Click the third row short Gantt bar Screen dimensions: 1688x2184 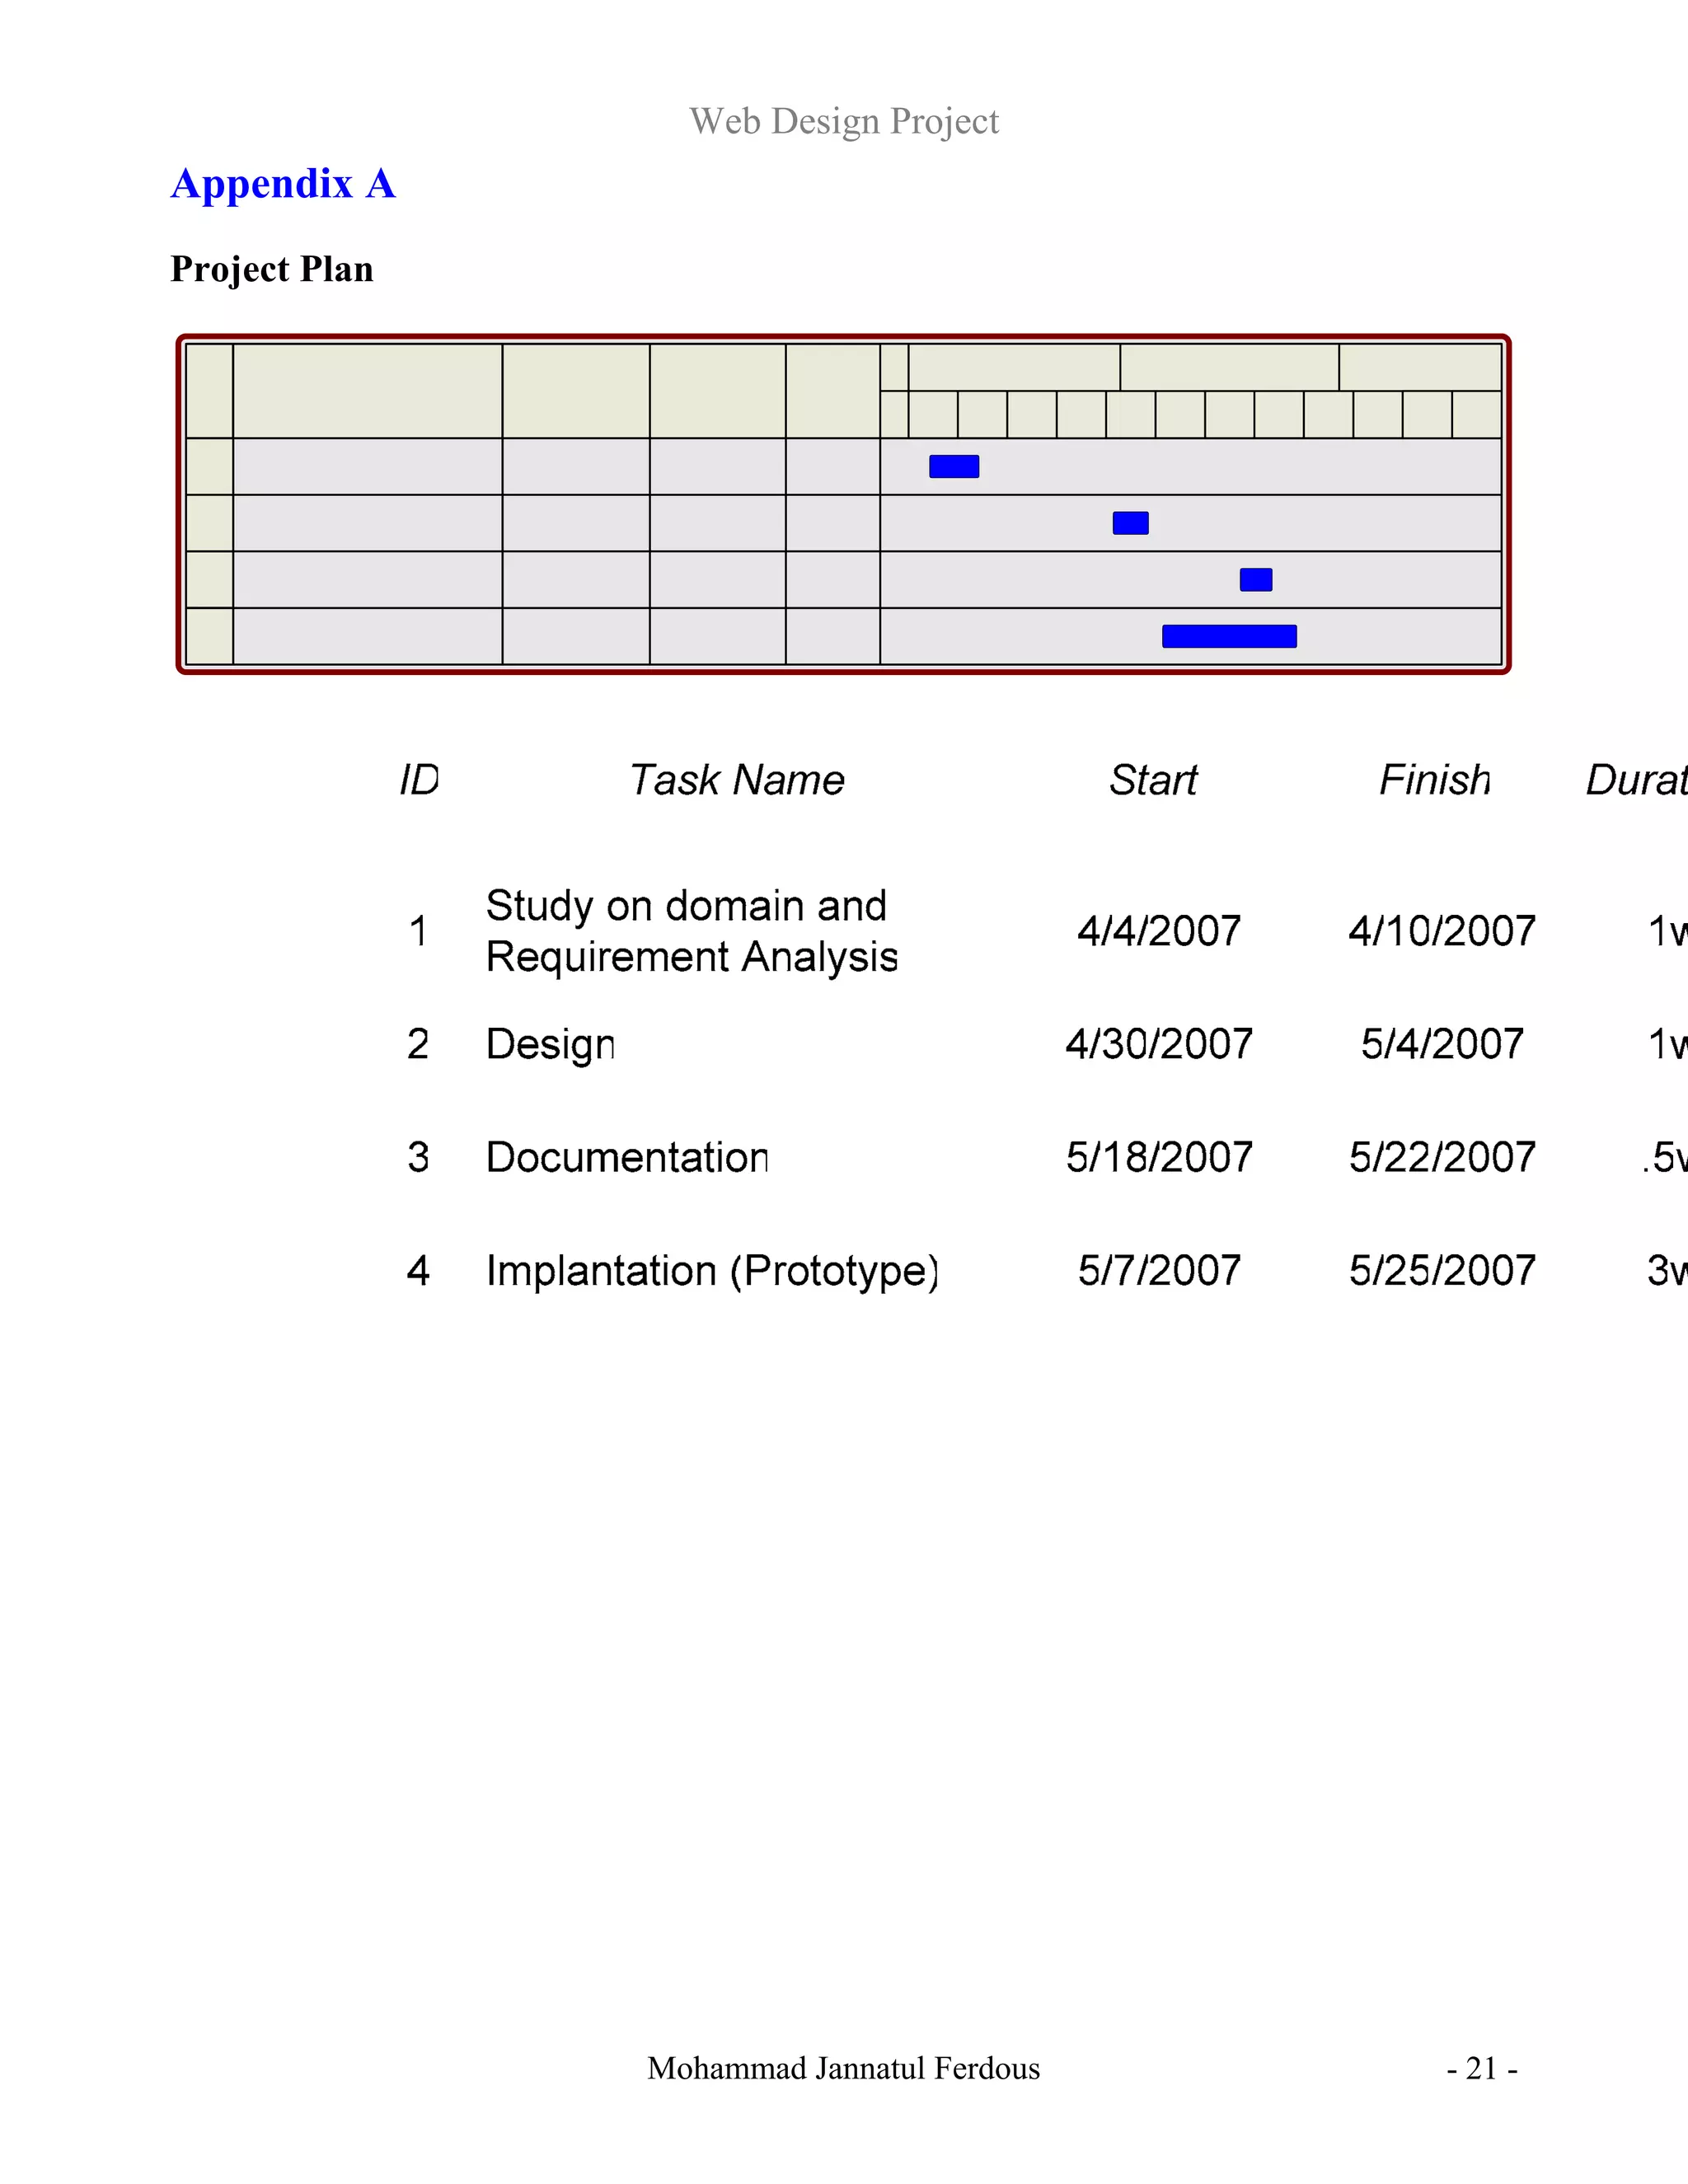[x=1256, y=580]
